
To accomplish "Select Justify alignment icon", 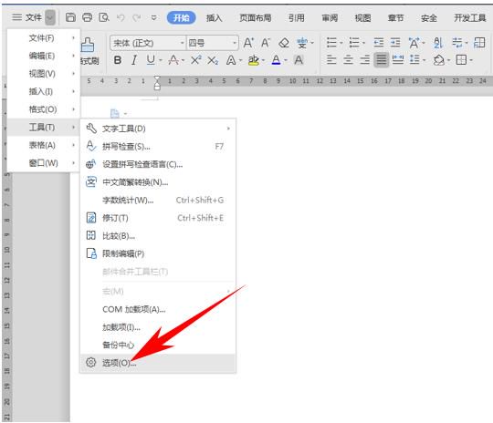I will click(381, 59).
